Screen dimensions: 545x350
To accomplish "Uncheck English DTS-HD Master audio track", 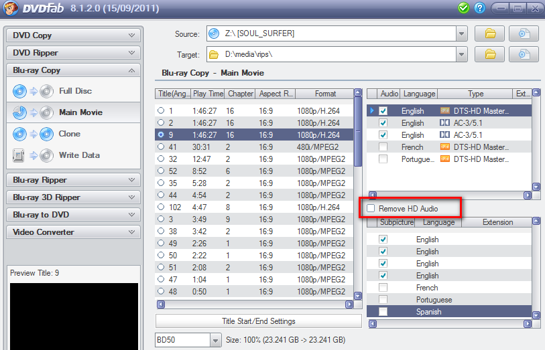I will pos(383,110).
